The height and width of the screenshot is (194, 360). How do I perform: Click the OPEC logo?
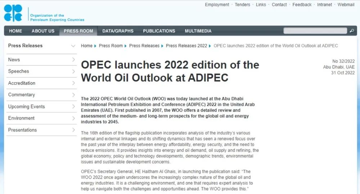[x=13, y=13]
